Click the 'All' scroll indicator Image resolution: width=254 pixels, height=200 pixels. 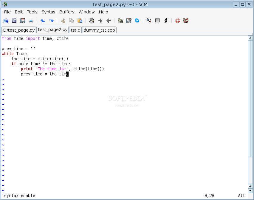click(x=241, y=196)
